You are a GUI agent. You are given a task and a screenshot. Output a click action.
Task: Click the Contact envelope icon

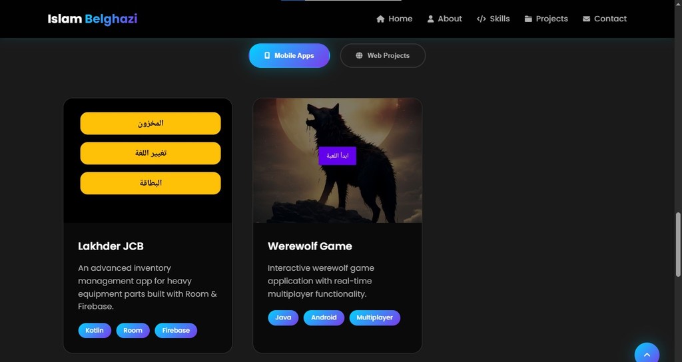pyautogui.click(x=586, y=19)
